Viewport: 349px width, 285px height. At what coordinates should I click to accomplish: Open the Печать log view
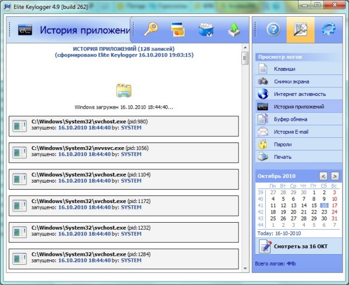pyautogui.click(x=299, y=156)
